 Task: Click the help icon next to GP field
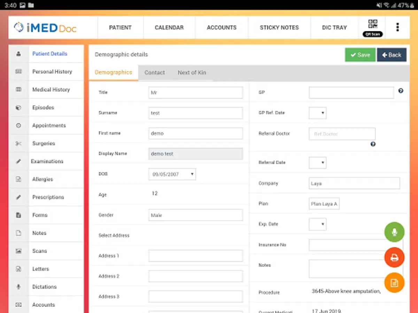401,91
